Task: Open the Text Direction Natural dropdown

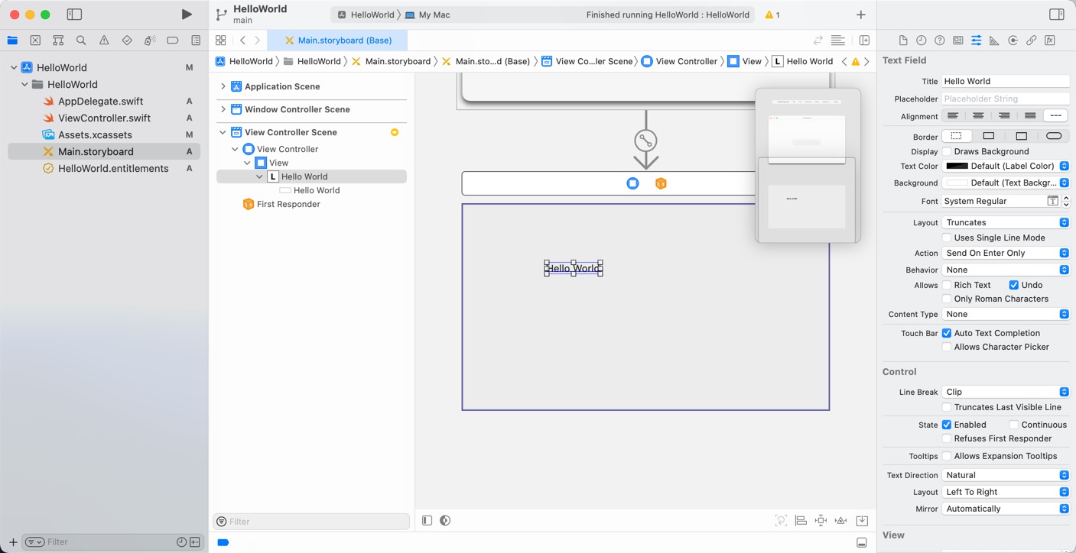Action: click(1006, 475)
